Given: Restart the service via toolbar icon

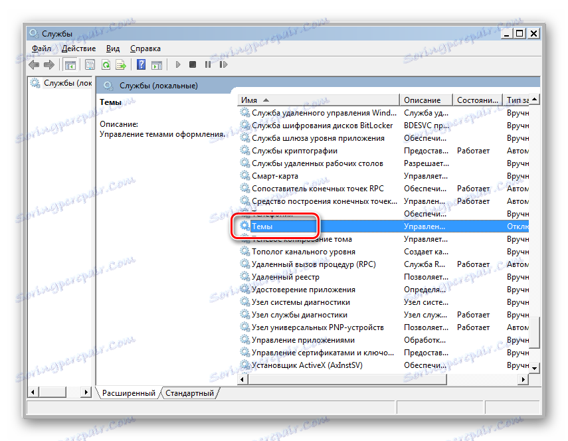Looking at the screenshot, I should click(223, 65).
